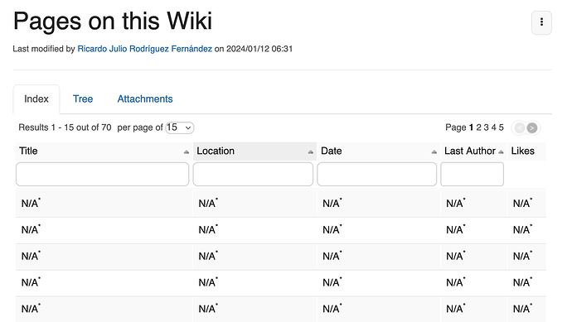Select the Index tab
Image resolution: width=572 pixels, height=322 pixels.
(x=36, y=99)
